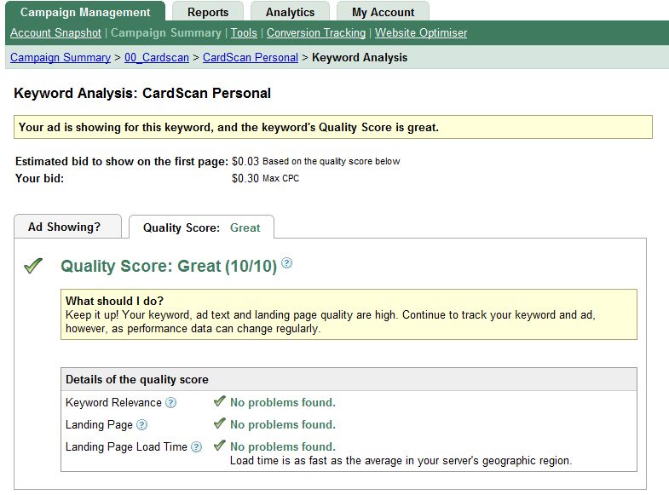Image resolution: width=669 pixels, height=495 pixels.
Task: Click green checkmark in Landing Page row
Action: (219, 423)
